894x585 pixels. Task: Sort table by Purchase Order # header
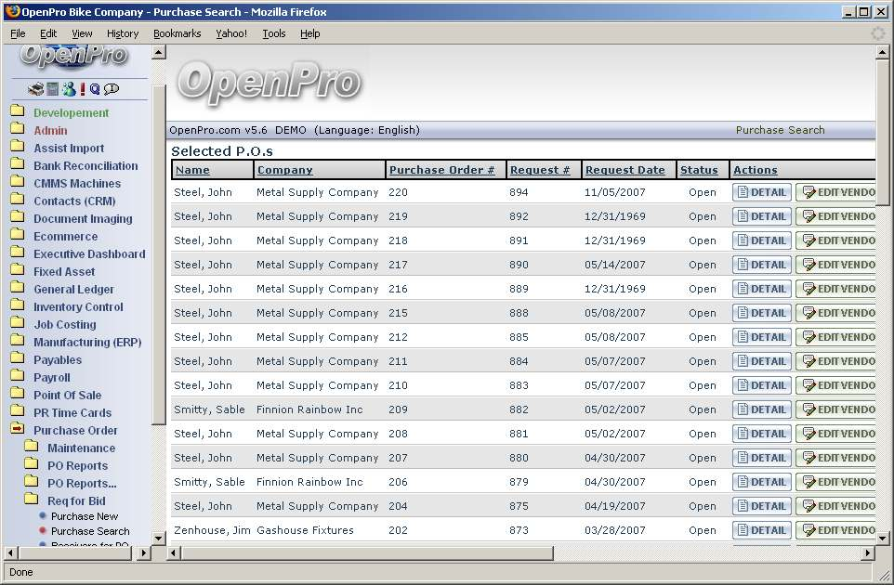click(x=441, y=170)
